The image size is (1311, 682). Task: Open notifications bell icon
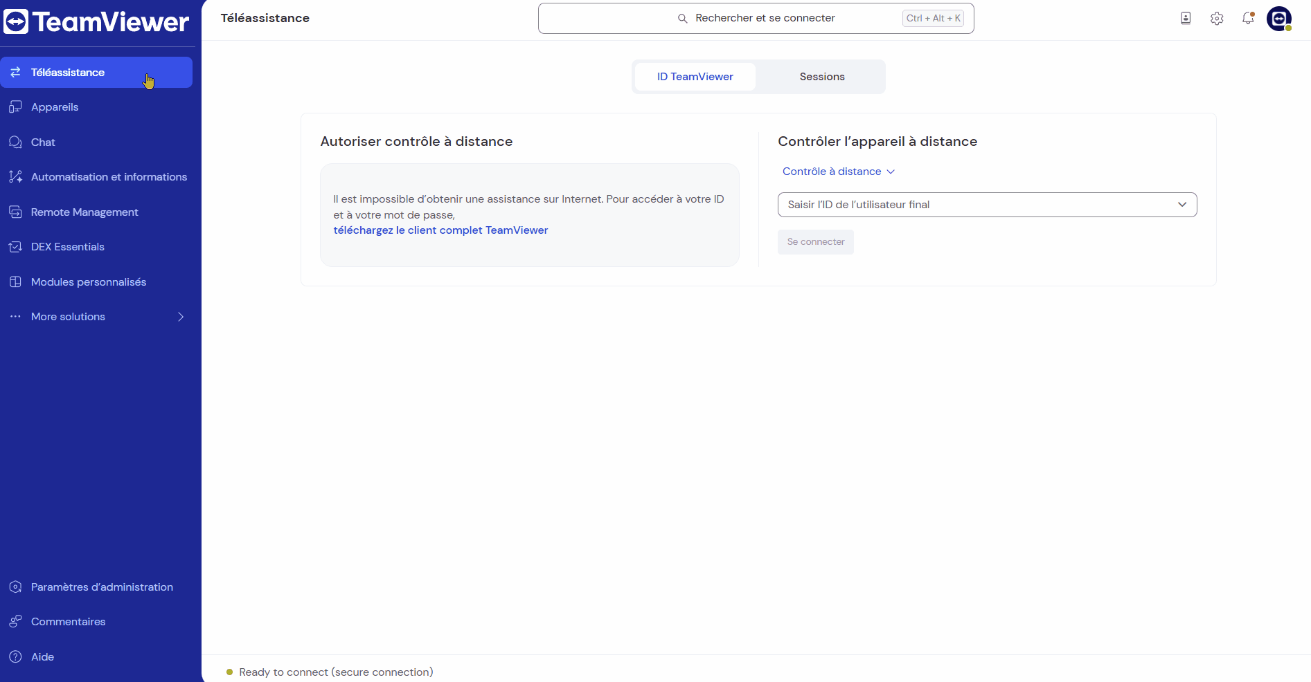(1248, 19)
